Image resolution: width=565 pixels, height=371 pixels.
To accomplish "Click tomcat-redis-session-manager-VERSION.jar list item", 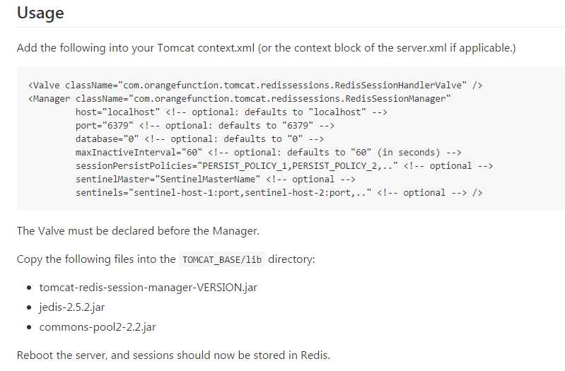I will point(148,288).
